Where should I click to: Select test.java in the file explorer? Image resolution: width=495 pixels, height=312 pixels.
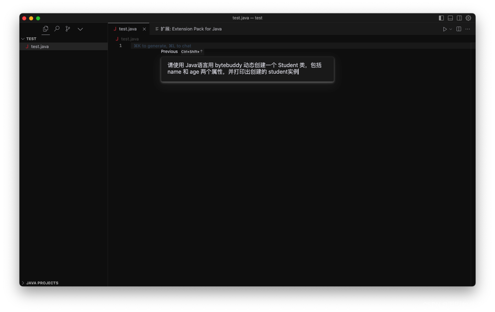click(x=64, y=46)
